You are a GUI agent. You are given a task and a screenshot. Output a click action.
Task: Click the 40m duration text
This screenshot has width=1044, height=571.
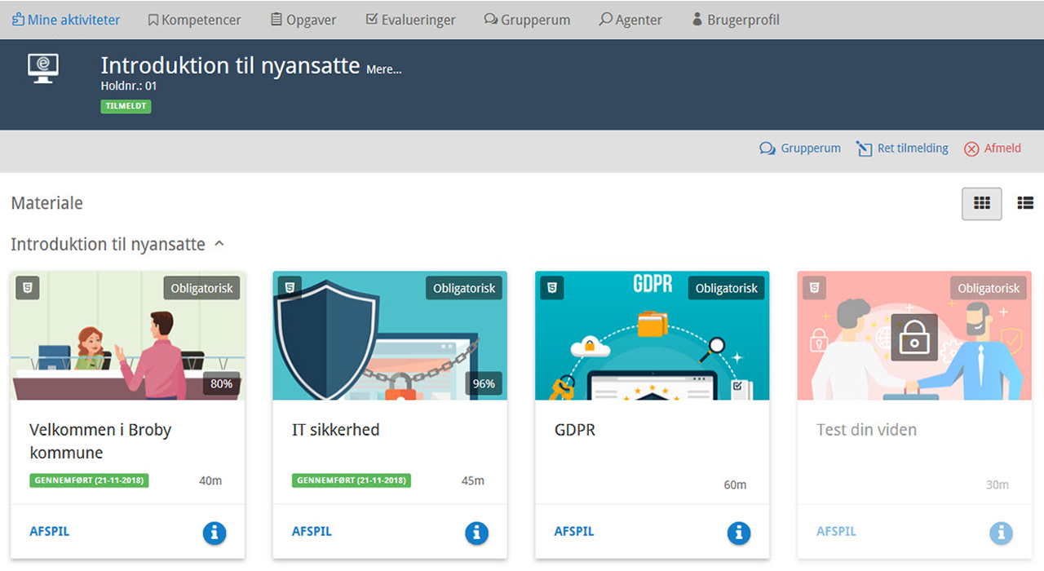210,480
